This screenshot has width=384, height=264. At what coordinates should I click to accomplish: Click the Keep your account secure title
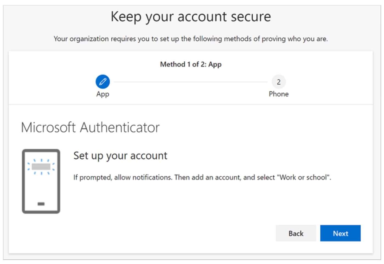(x=191, y=16)
